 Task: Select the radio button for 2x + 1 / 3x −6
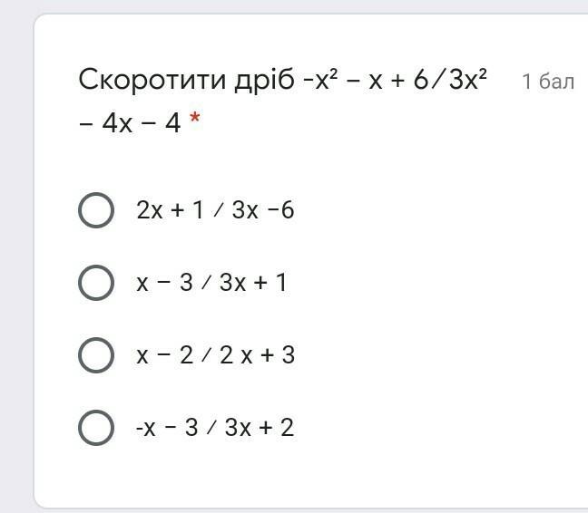coord(96,210)
